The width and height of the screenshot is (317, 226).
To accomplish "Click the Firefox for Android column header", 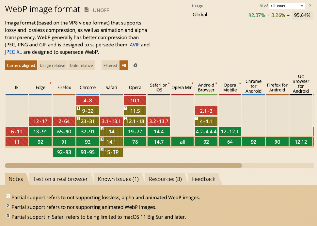I will (277, 87).
